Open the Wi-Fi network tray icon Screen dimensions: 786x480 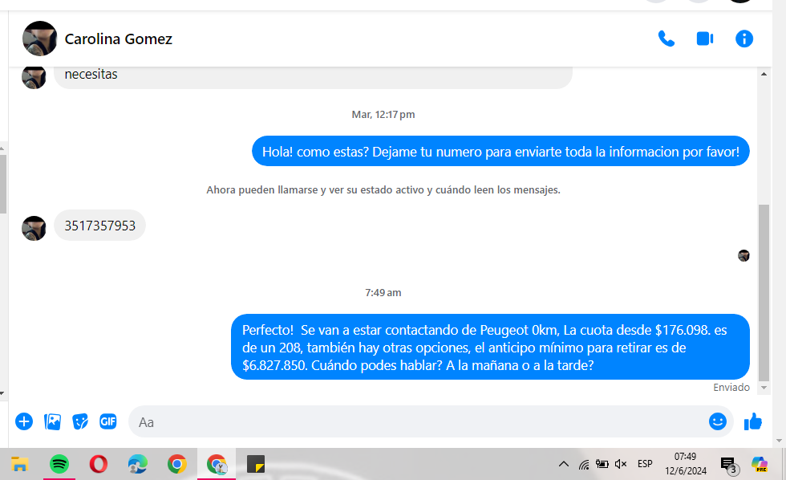[584, 465]
